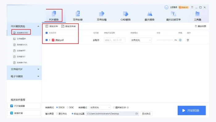This screenshot has width=216, height=122.
Task: Click the user avatar icon
Action: 166,7
